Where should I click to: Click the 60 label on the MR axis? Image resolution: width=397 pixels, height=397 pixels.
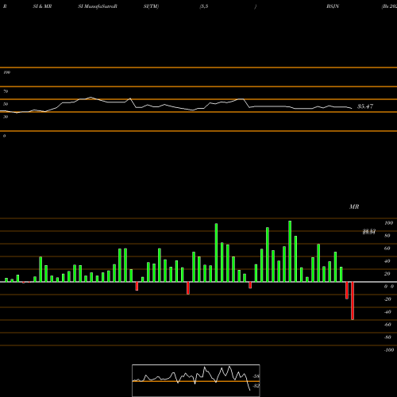pyautogui.click(x=387, y=249)
